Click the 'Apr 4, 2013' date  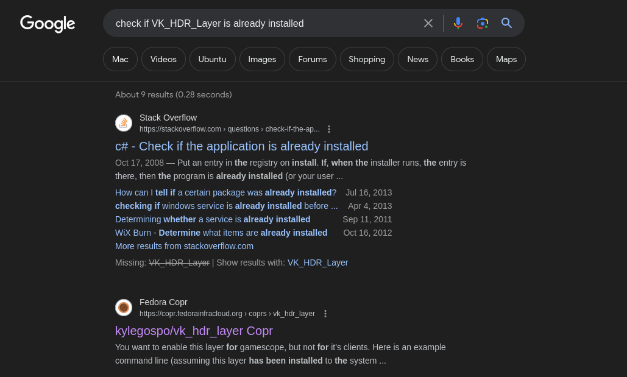tap(370, 206)
